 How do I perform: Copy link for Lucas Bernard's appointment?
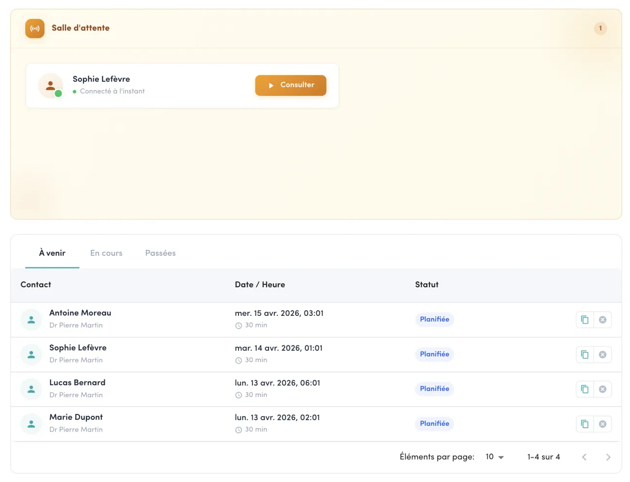pos(585,389)
